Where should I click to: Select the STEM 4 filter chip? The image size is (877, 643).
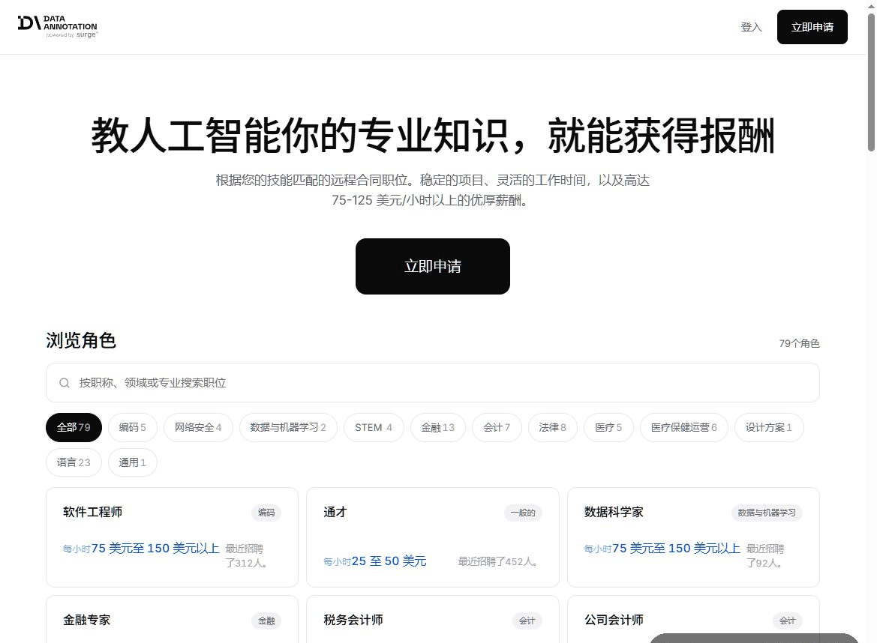pyautogui.click(x=374, y=427)
